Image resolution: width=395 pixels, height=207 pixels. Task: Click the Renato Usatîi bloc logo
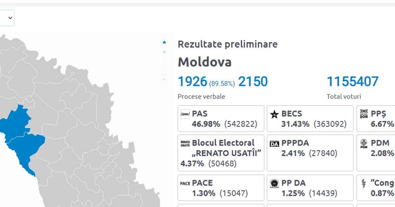click(185, 144)
